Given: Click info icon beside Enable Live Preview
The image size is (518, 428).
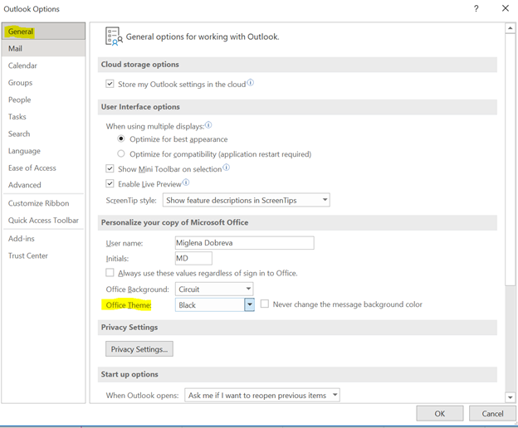Looking at the screenshot, I should pyautogui.click(x=186, y=182).
